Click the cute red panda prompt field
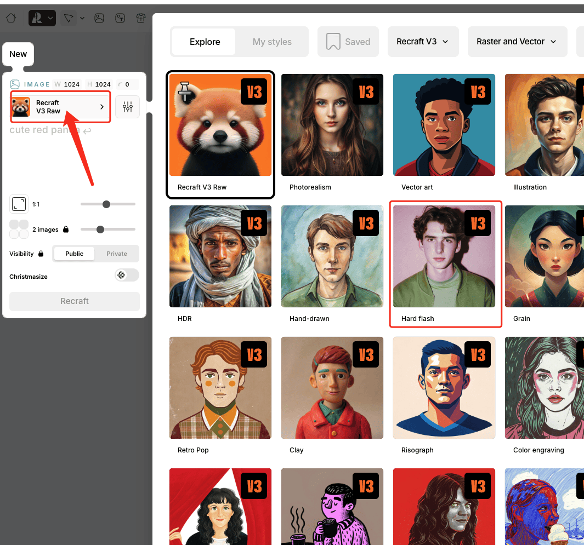This screenshot has height=545, width=584. click(45, 130)
